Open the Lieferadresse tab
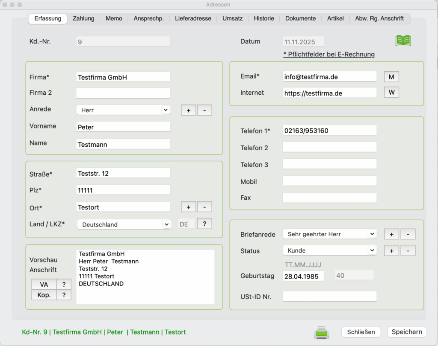Screen dimensions: 438x346 193,19
